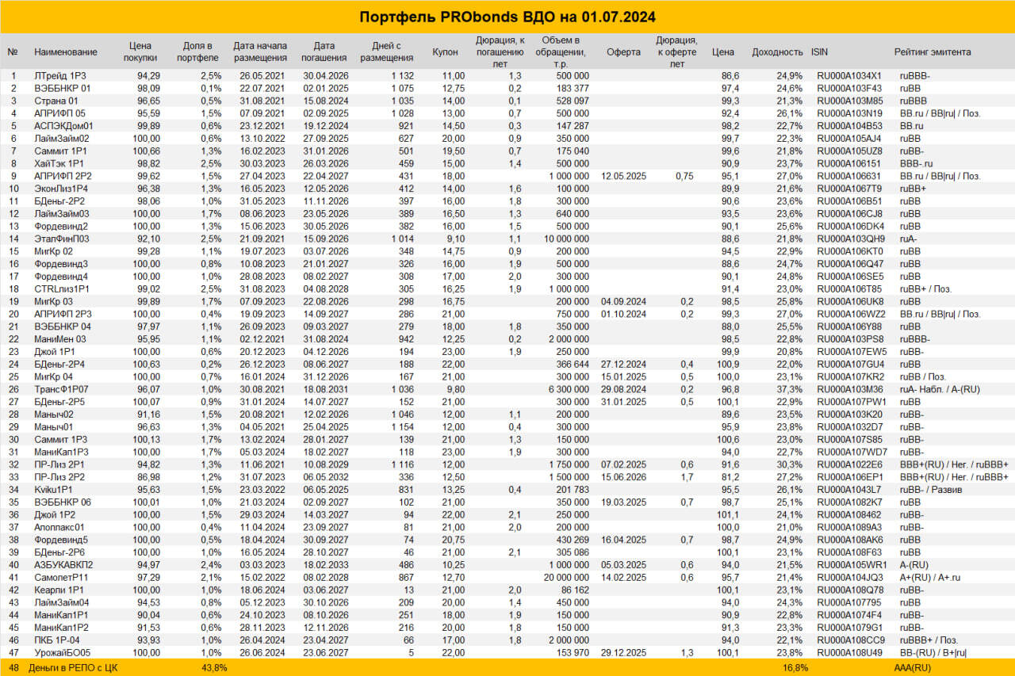
Task: Select the 'Алоппакс01' bond name
Action: (59, 527)
